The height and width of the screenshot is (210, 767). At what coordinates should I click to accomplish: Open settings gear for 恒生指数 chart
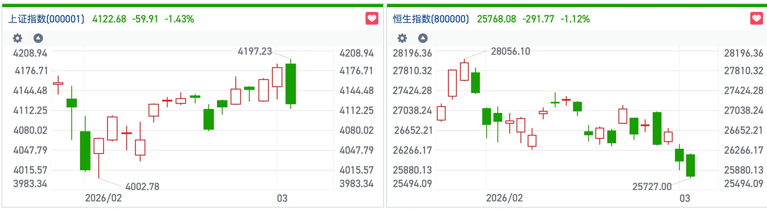[x=402, y=38]
